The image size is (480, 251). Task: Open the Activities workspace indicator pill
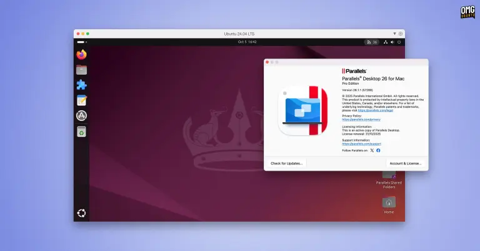point(82,42)
